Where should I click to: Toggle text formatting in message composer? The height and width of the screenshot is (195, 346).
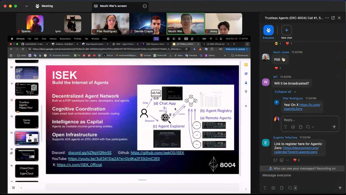[x=265, y=188]
